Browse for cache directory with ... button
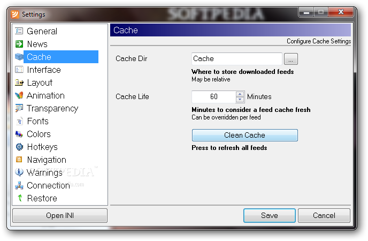368x241 pixels. click(x=291, y=59)
